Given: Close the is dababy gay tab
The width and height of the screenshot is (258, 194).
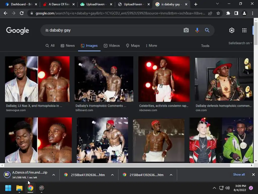Looking at the screenshot, I should point(186,4).
